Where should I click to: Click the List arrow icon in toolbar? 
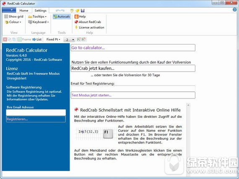34,39
